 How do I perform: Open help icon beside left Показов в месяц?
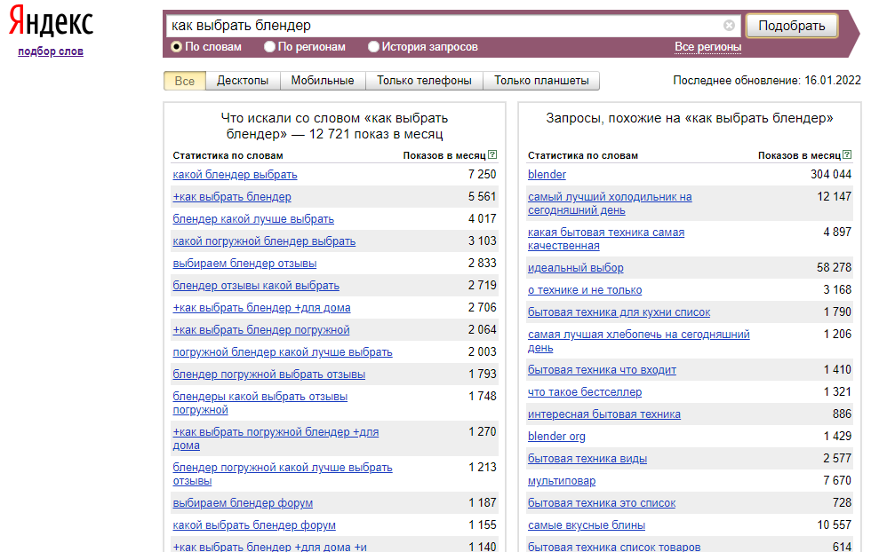[492, 154]
